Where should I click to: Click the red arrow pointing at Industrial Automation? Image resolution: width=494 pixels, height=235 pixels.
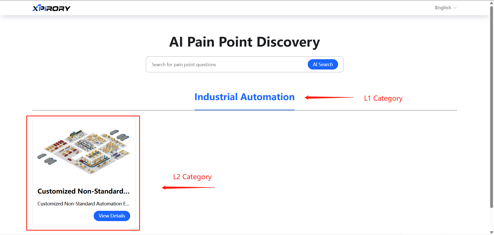coord(329,98)
